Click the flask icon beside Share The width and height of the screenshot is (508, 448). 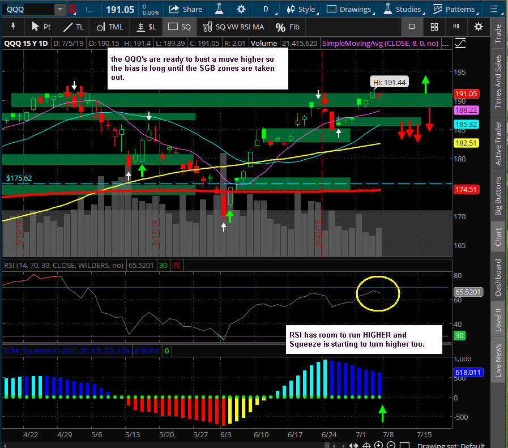pyautogui.click(x=218, y=9)
